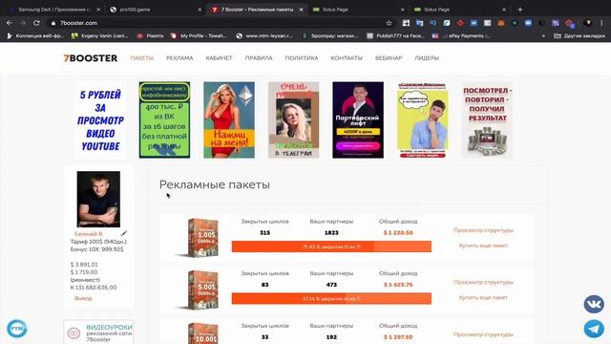
Task: Click the site lock icon in address bar
Action: (x=53, y=23)
